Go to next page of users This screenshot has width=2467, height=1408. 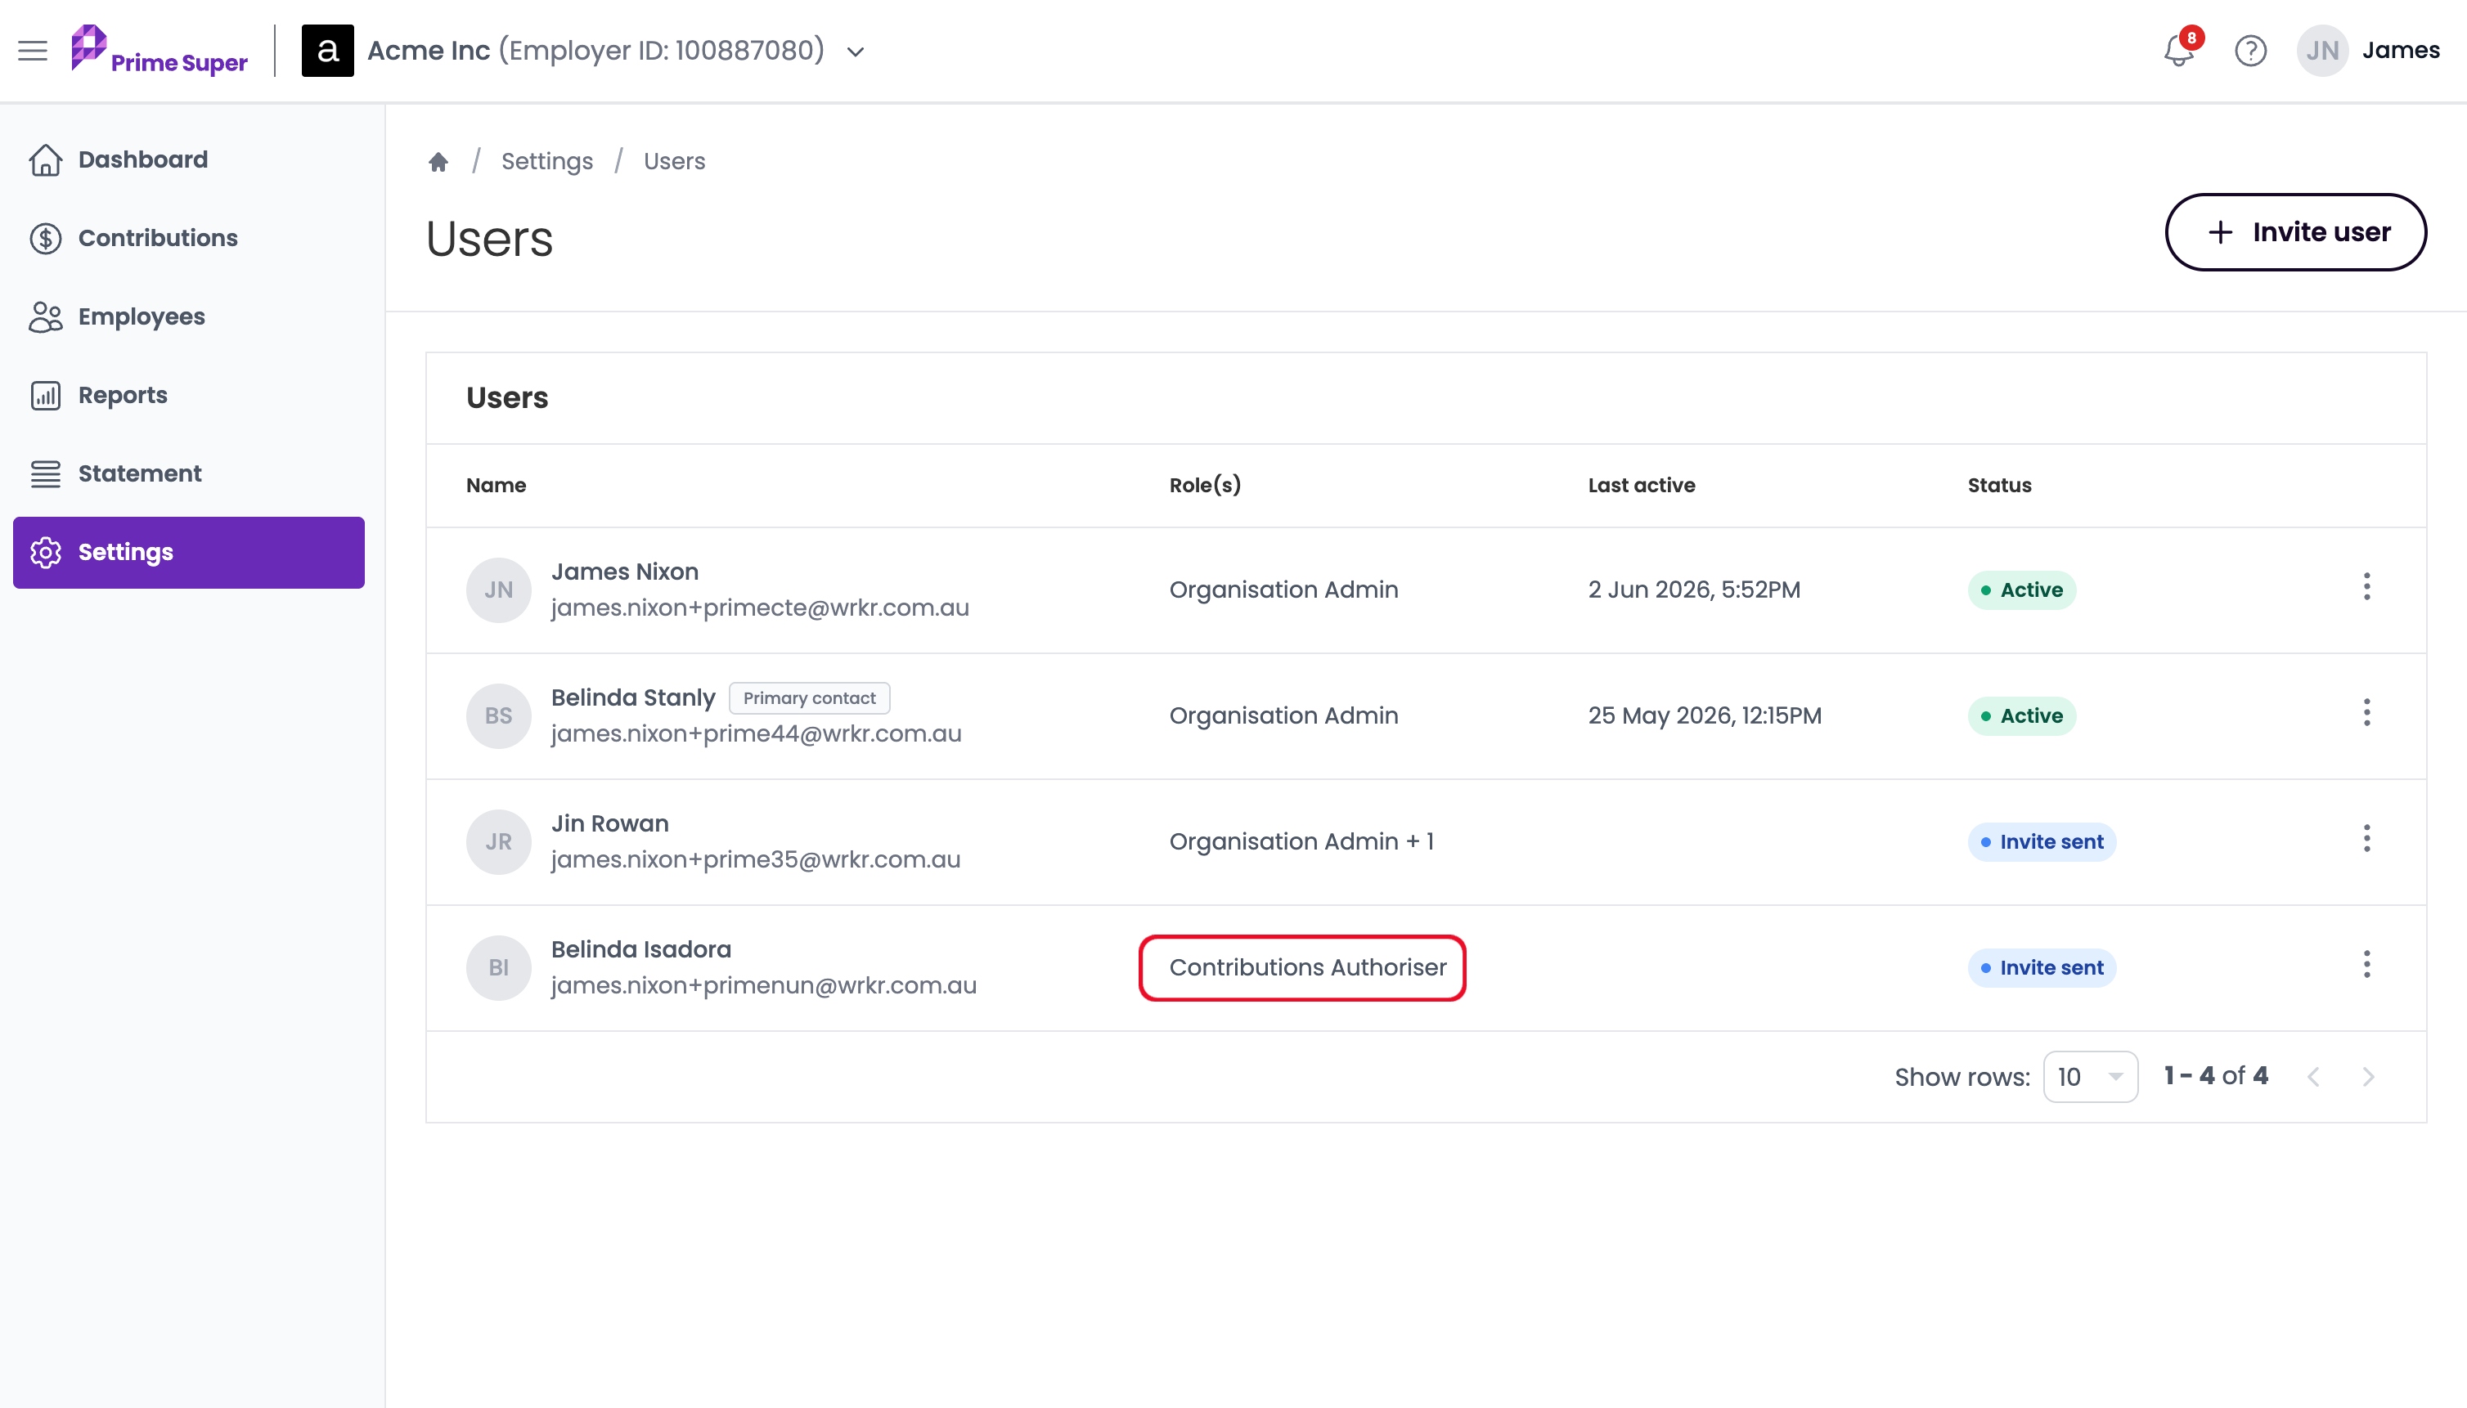click(2367, 1076)
